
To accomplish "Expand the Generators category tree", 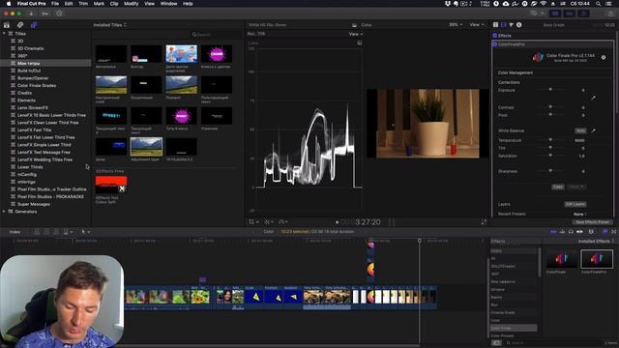I will tap(4, 212).
